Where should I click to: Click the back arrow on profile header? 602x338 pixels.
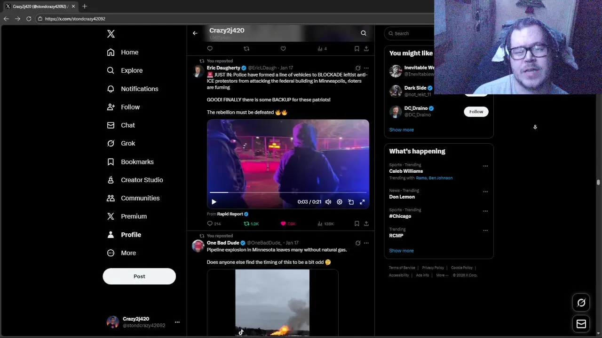click(195, 33)
